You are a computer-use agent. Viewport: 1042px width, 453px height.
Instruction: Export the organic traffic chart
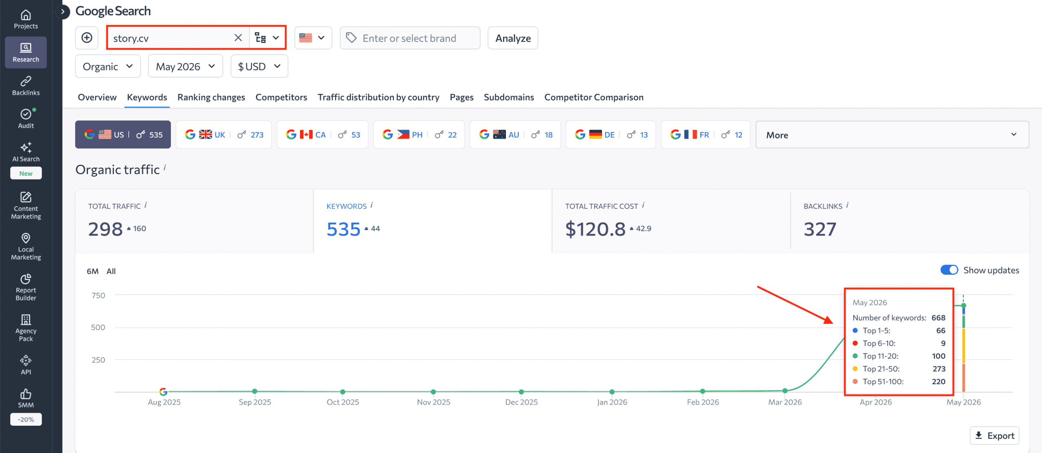(x=994, y=435)
